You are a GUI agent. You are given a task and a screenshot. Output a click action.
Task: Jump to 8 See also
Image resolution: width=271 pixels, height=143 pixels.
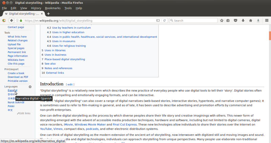(48, 64)
